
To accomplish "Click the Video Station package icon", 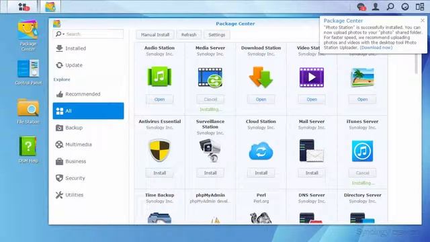I will [312, 77].
